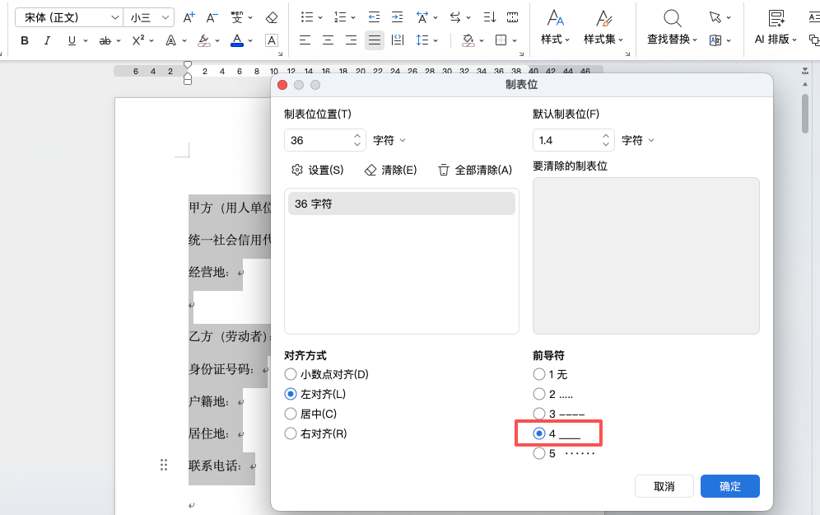Insert a numbered list
820x515 pixels.
(341, 17)
